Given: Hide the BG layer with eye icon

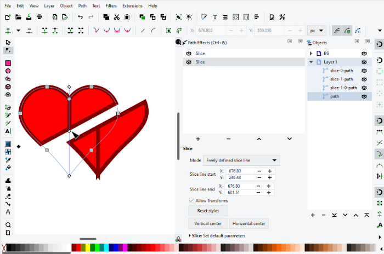Looking at the screenshot, I should click(x=364, y=54).
